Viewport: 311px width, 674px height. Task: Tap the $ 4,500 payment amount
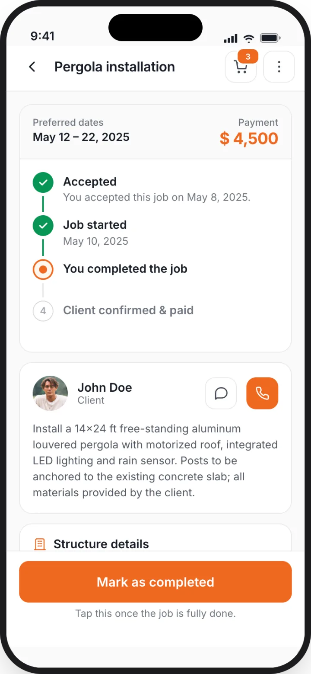point(249,139)
